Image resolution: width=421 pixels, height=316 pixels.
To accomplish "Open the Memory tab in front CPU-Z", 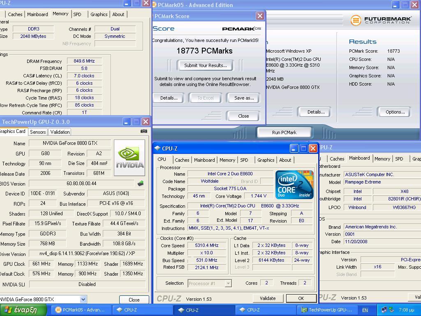I will pos(227,160).
